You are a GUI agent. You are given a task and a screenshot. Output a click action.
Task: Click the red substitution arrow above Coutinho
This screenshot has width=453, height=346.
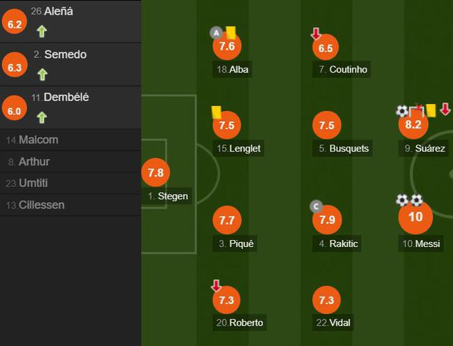click(316, 33)
